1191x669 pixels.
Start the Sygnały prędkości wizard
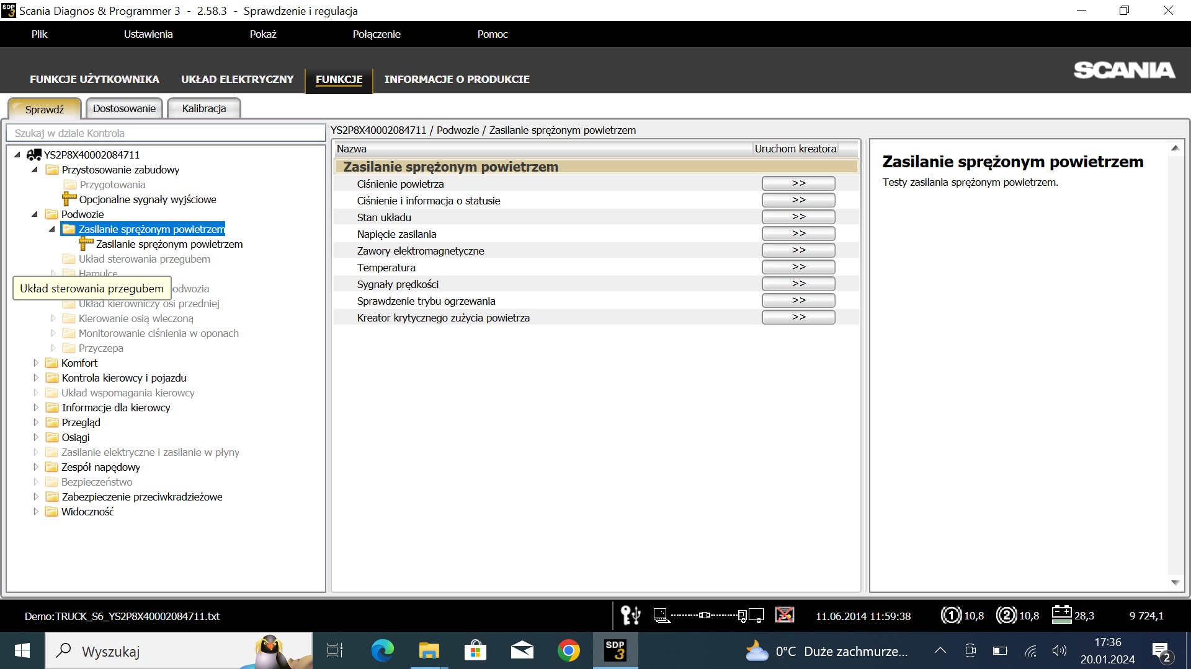click(798, 284)
